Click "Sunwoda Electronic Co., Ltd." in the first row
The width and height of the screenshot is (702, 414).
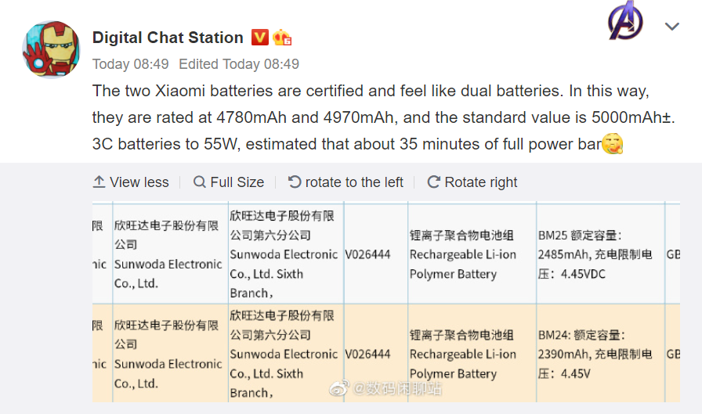pyautogui.click(x=168, y=273)
